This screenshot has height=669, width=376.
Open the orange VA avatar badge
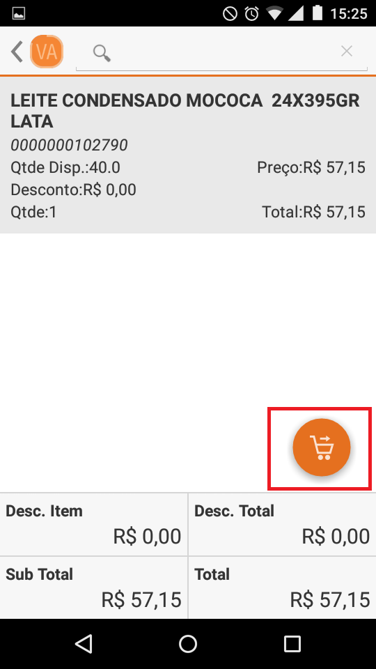47,52
